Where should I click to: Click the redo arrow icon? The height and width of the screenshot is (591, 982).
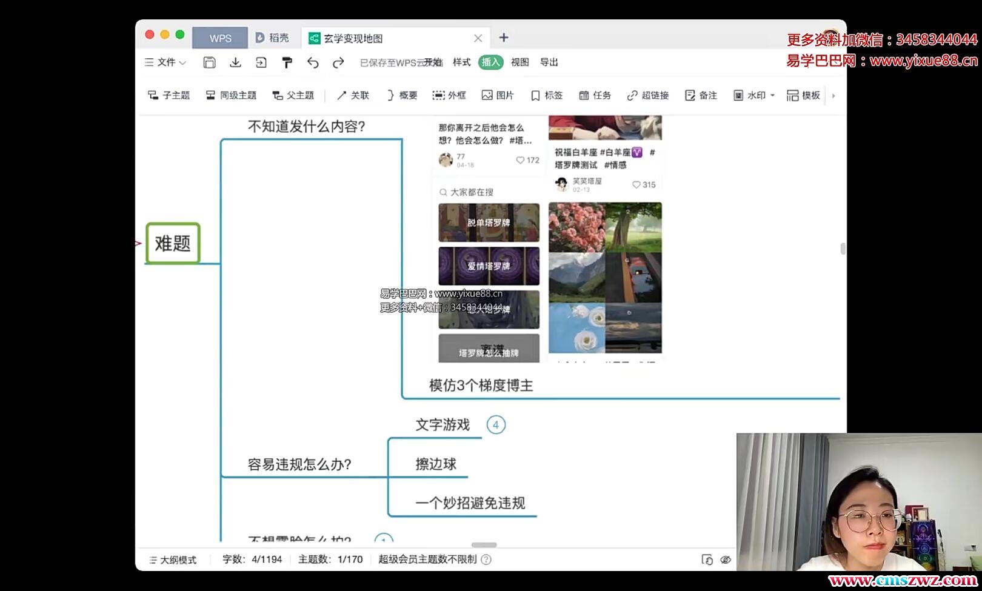pyautogui.click(x=338, y=62)
